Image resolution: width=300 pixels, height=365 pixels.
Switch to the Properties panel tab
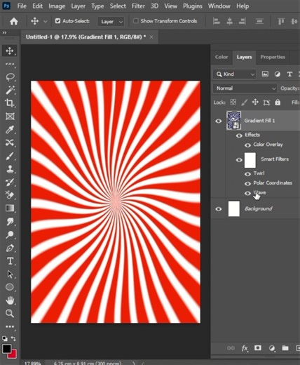(x=273, y=57)
